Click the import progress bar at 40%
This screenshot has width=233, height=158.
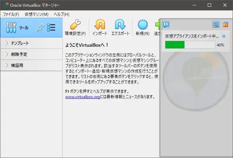coord(190,45)
